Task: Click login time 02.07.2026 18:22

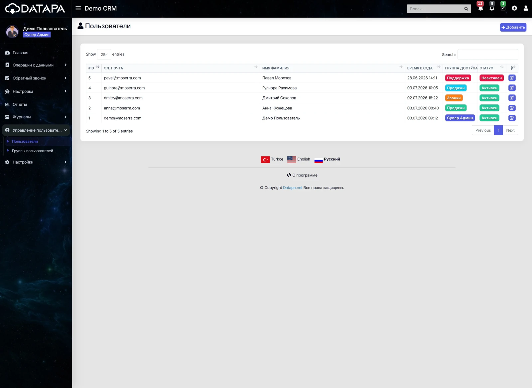Action: click(423, 98)
